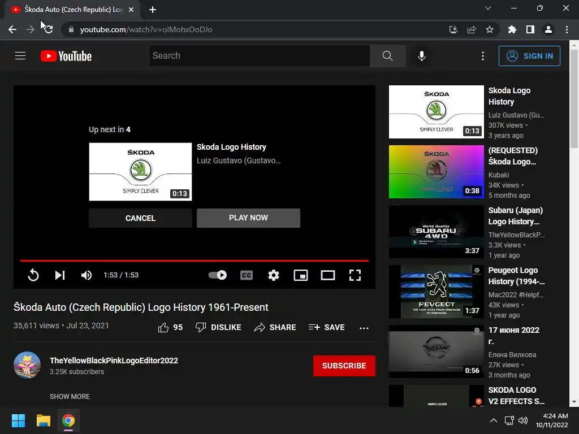Click the red video progress bar
Image resolution: width=579 pixels, height=434 pixels.
[195, 261]
